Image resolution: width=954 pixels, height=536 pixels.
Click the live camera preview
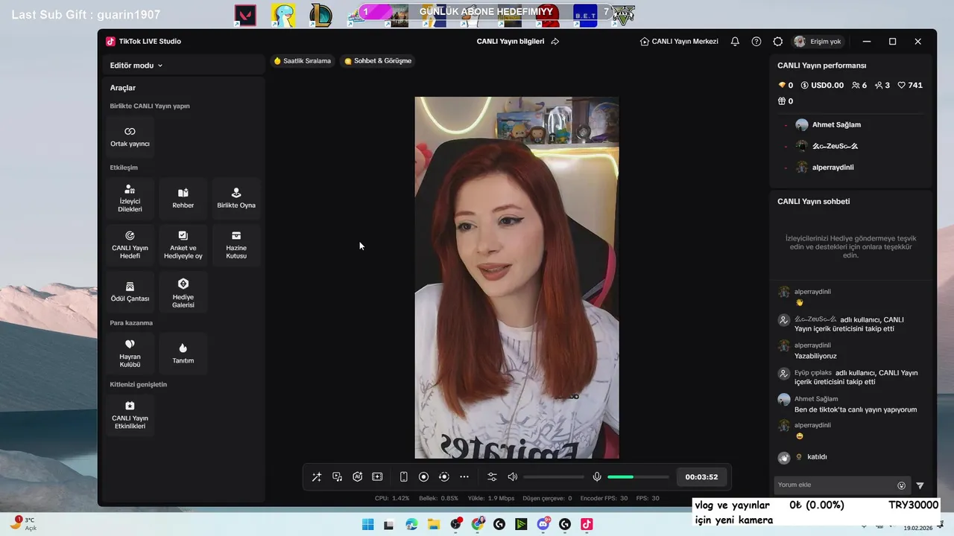tap(517, 278)
